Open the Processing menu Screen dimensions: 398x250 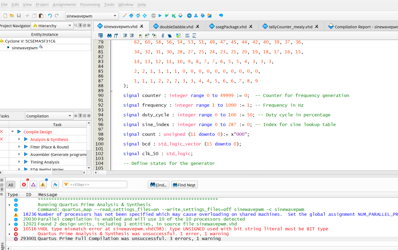click(x=90, y=4)
